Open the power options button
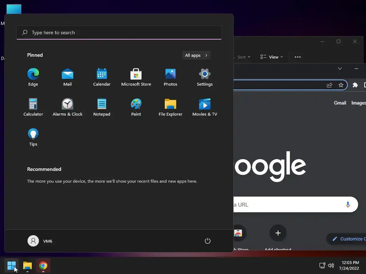 pos(208,241)
